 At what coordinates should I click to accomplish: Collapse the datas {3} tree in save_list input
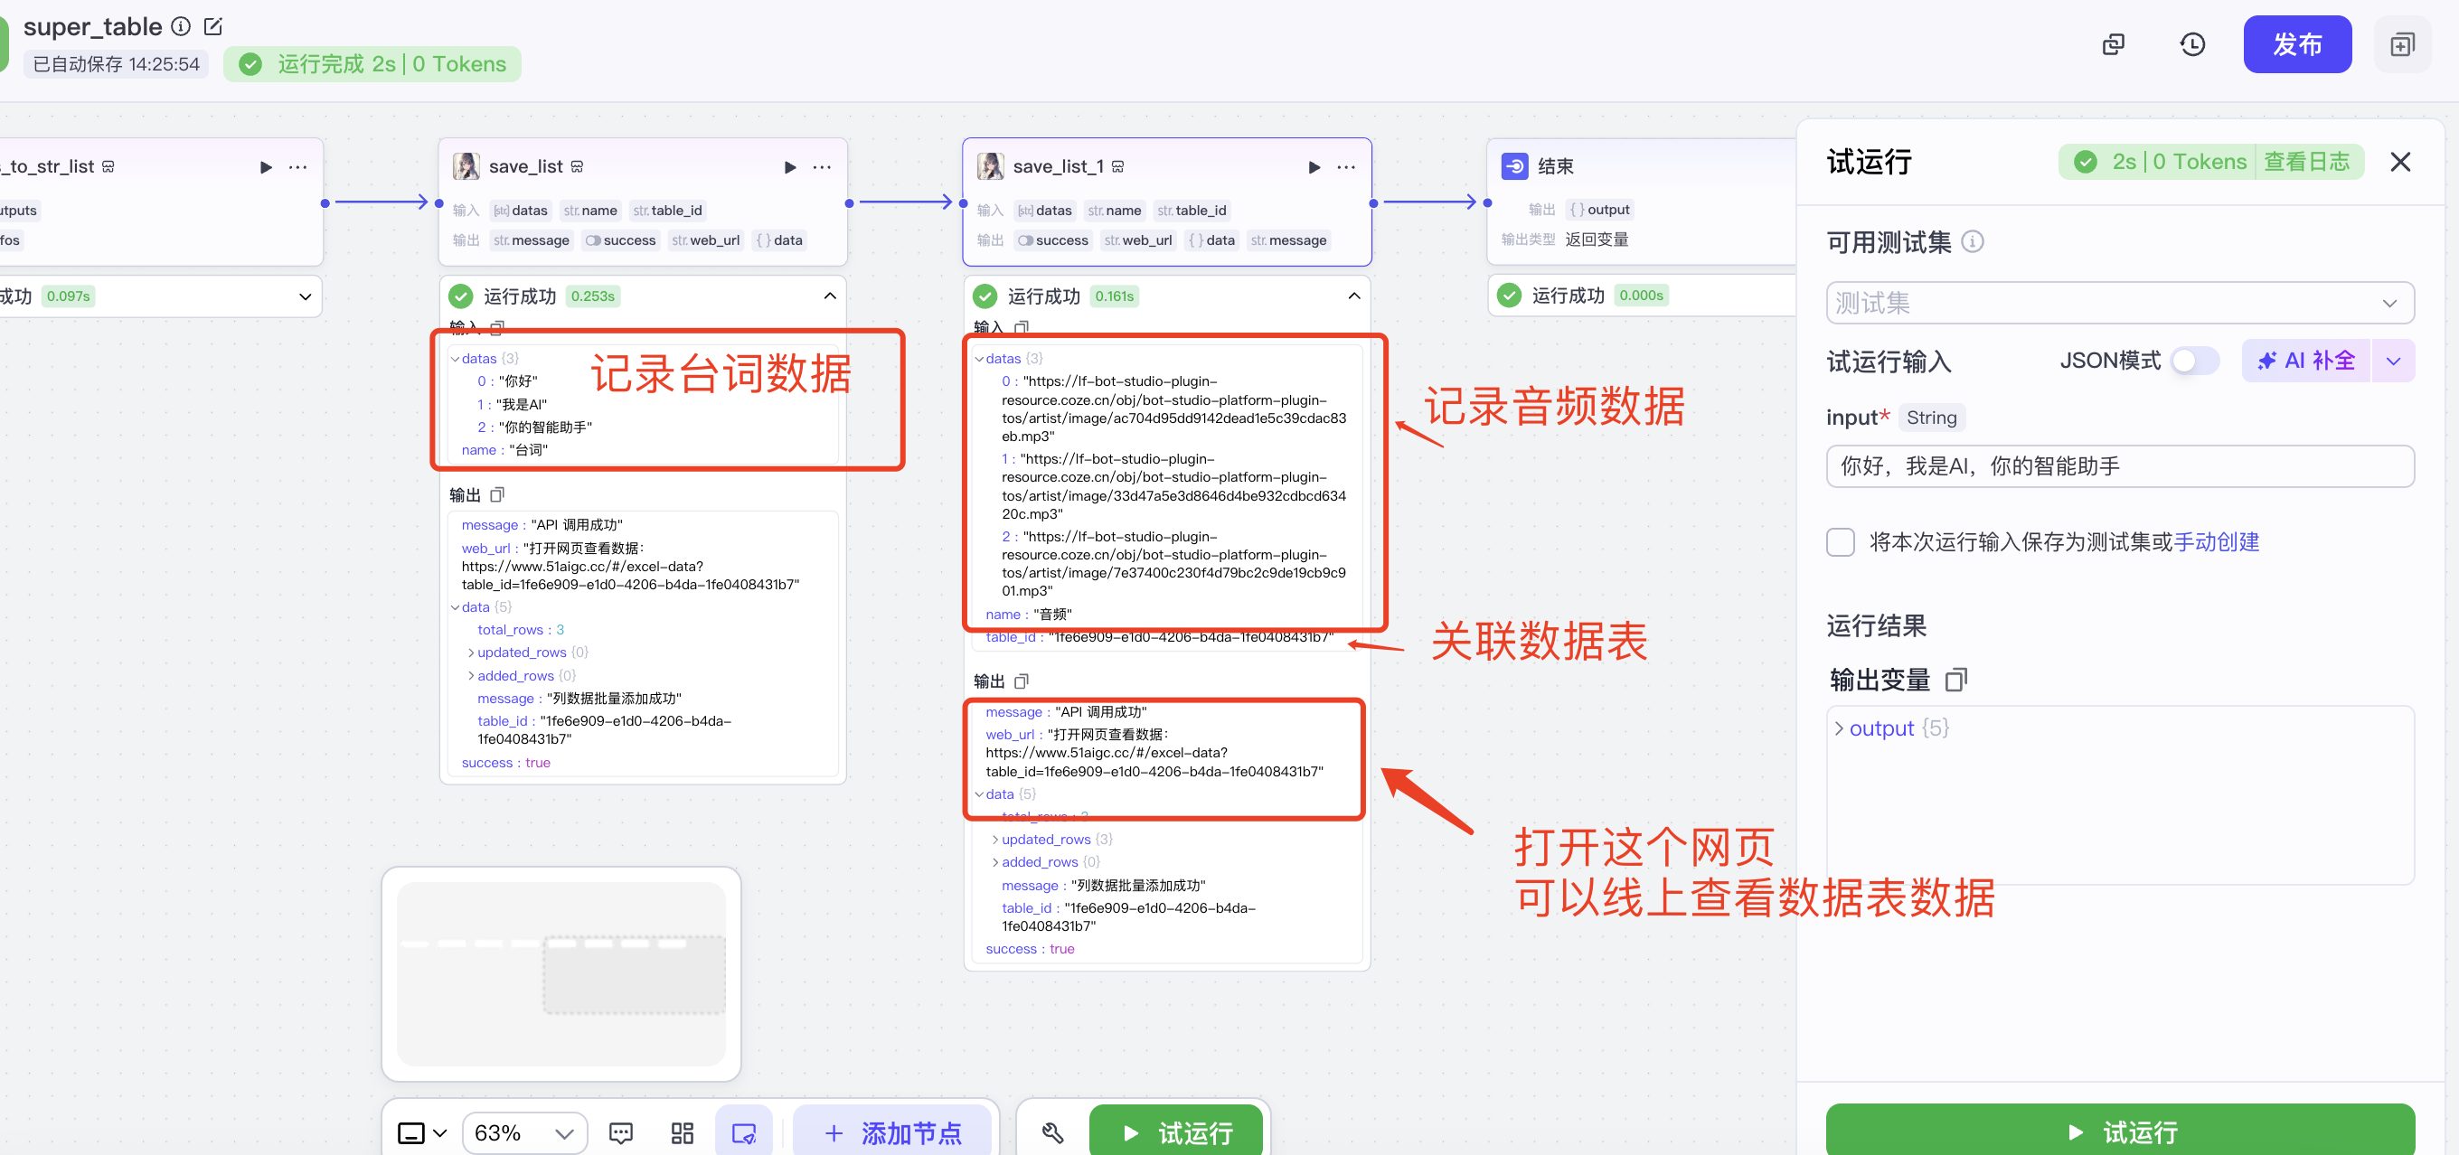click(456, 359)
